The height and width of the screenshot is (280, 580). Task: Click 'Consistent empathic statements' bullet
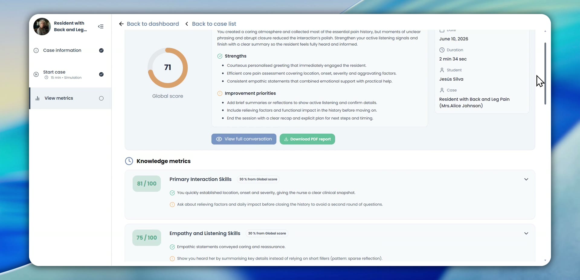(309, 81)
